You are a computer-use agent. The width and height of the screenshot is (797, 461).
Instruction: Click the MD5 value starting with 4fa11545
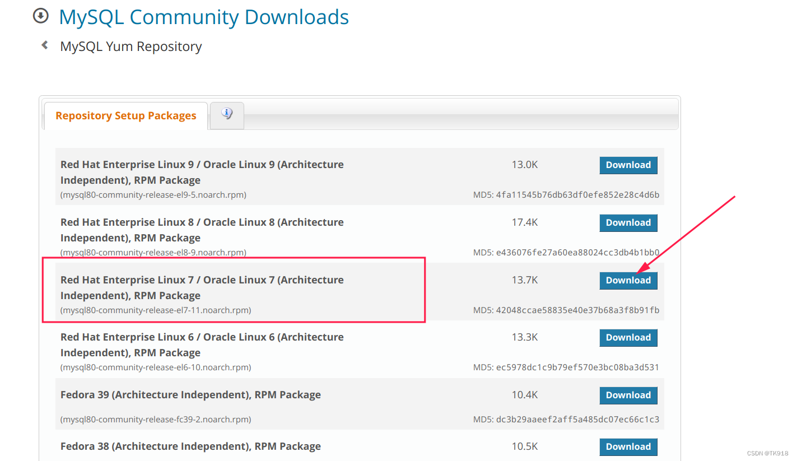[x=577, y=195]
